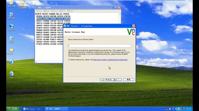Click the Next button in licensing wizard
Image resolution: width=199 pixels, height=111 pixels.
point(116,80)
